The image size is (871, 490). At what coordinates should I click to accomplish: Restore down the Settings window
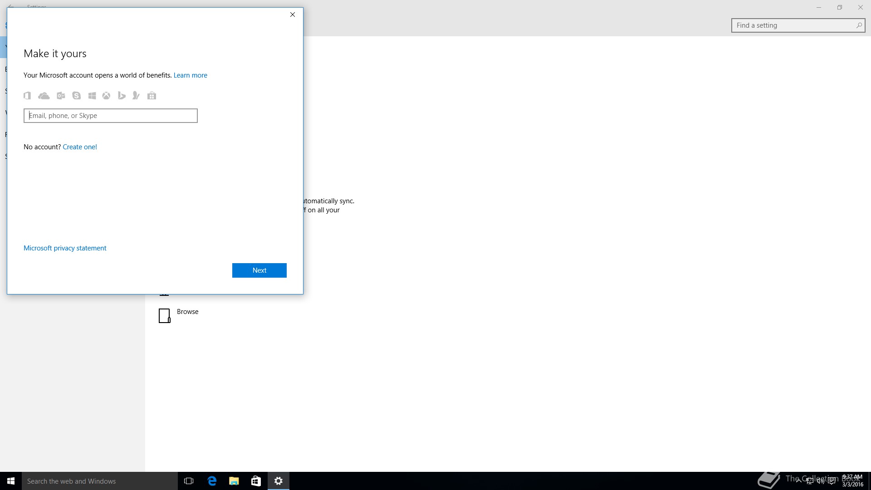840,7
